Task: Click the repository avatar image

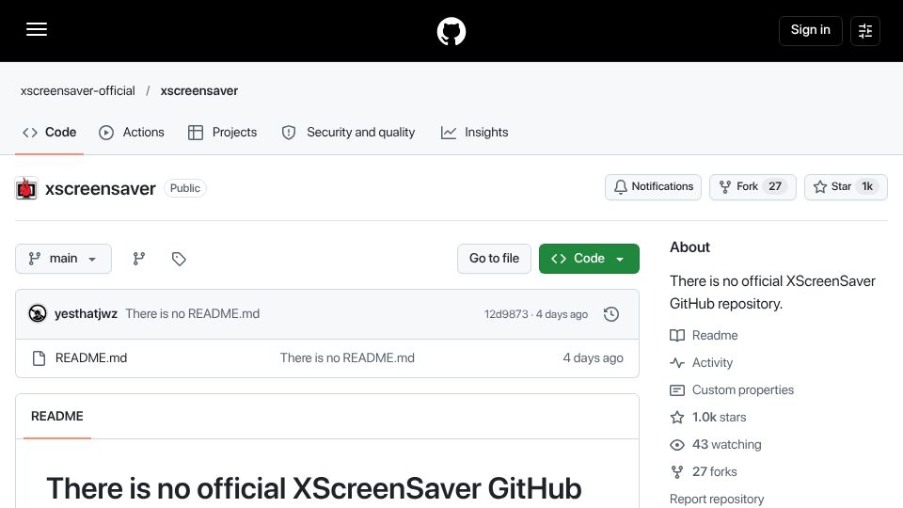Action: [26, 188]
